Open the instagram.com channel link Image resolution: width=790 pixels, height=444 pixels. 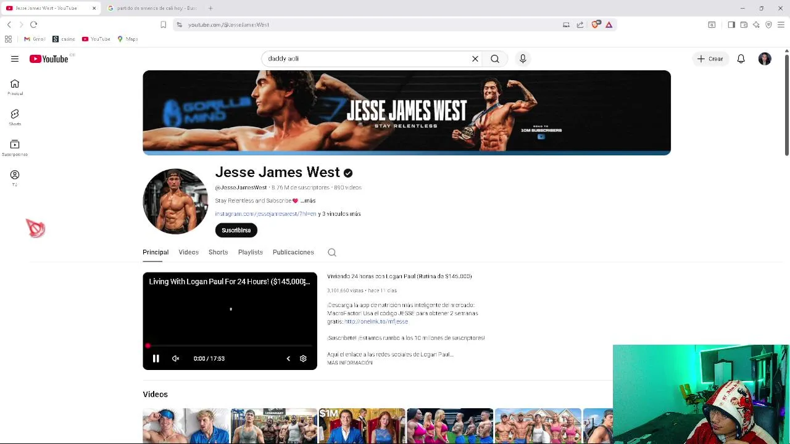coord(265,214)
